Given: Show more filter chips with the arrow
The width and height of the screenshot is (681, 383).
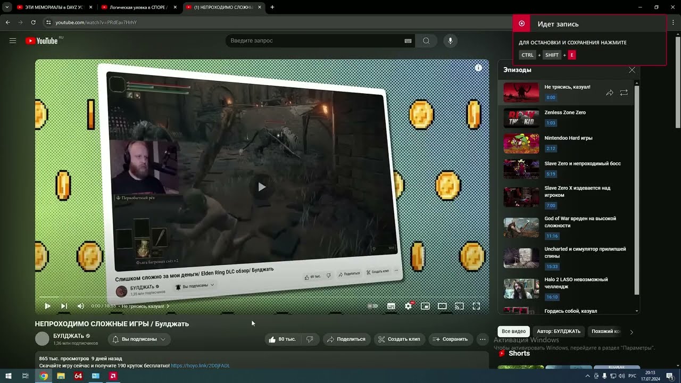Looking at the screenshot, I should click(632, 332).
